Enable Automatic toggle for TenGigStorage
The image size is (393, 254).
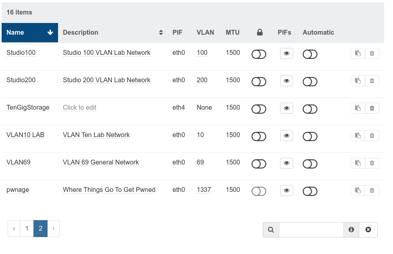tap(310, 109)
